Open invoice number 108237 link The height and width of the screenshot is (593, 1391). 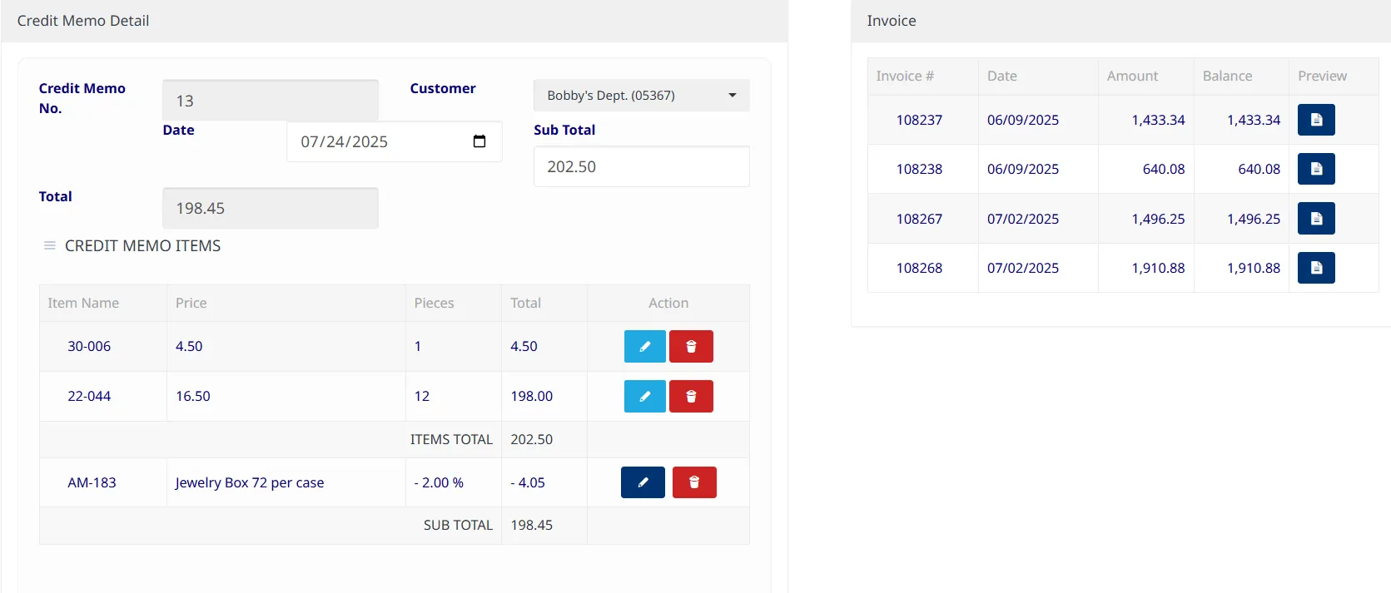919,120
